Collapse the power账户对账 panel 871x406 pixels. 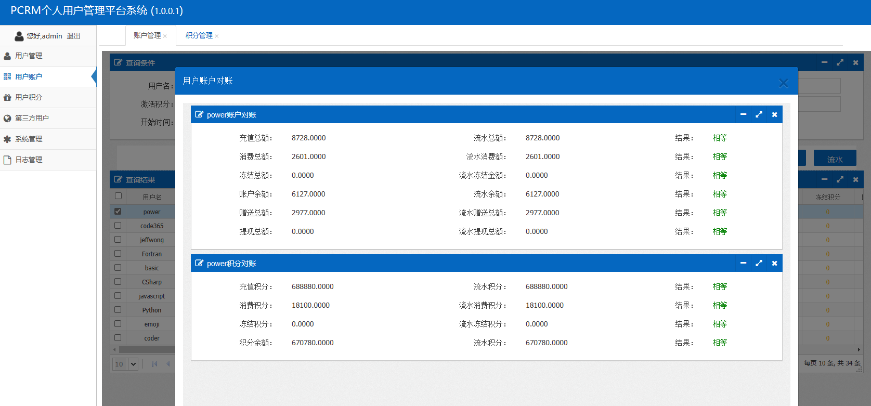pyautogui.click(x=743, y=114)
